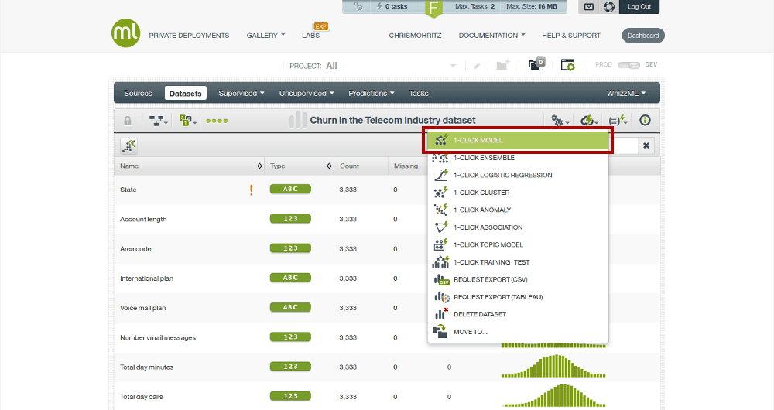Click the Total day minutes histogram
This screenshot has width=774, height=410.
click(553, 367)
